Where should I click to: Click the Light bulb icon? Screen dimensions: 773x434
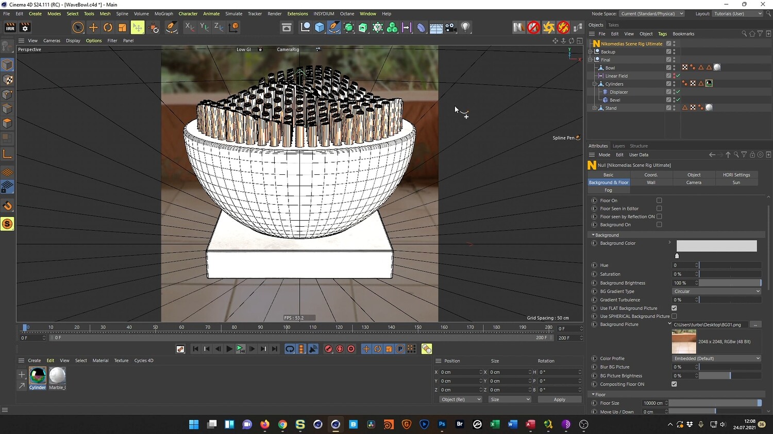pos(465,27)
